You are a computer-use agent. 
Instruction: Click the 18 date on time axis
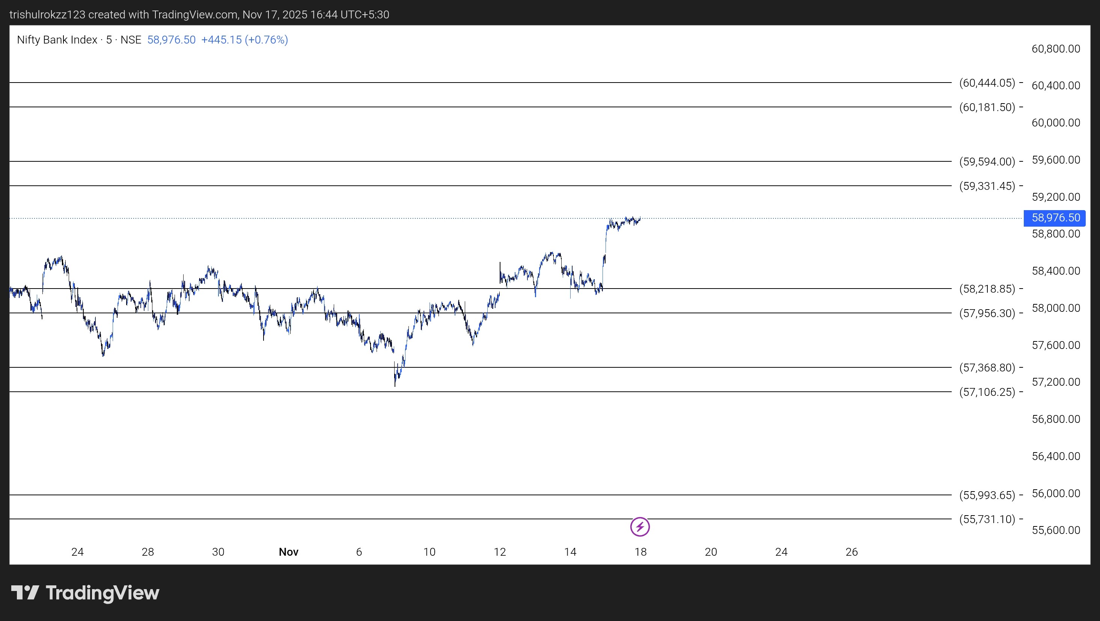[640, 552]
